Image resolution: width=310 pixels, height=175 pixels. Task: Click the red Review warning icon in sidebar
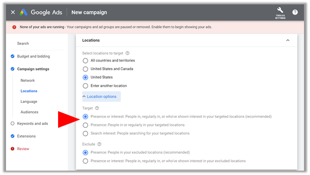point(12,149)
